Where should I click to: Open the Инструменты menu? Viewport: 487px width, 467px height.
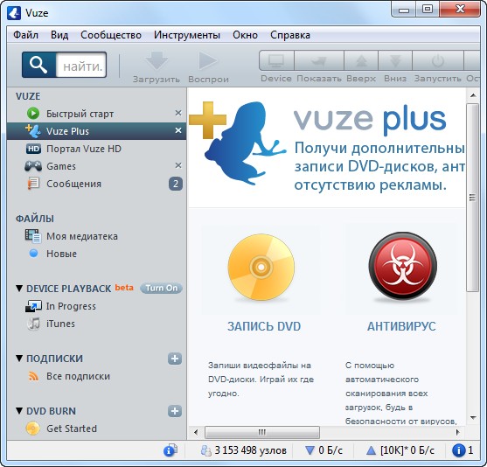click(187, 35)
